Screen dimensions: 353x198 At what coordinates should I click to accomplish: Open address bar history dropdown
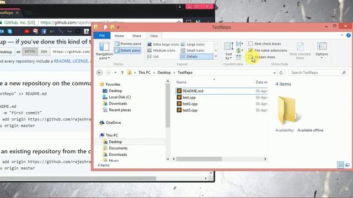275,73
